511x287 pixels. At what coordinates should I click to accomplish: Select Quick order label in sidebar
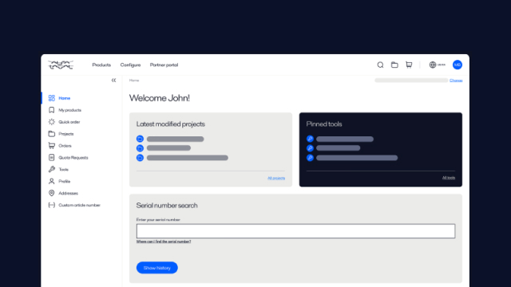[x=69, y=122]
